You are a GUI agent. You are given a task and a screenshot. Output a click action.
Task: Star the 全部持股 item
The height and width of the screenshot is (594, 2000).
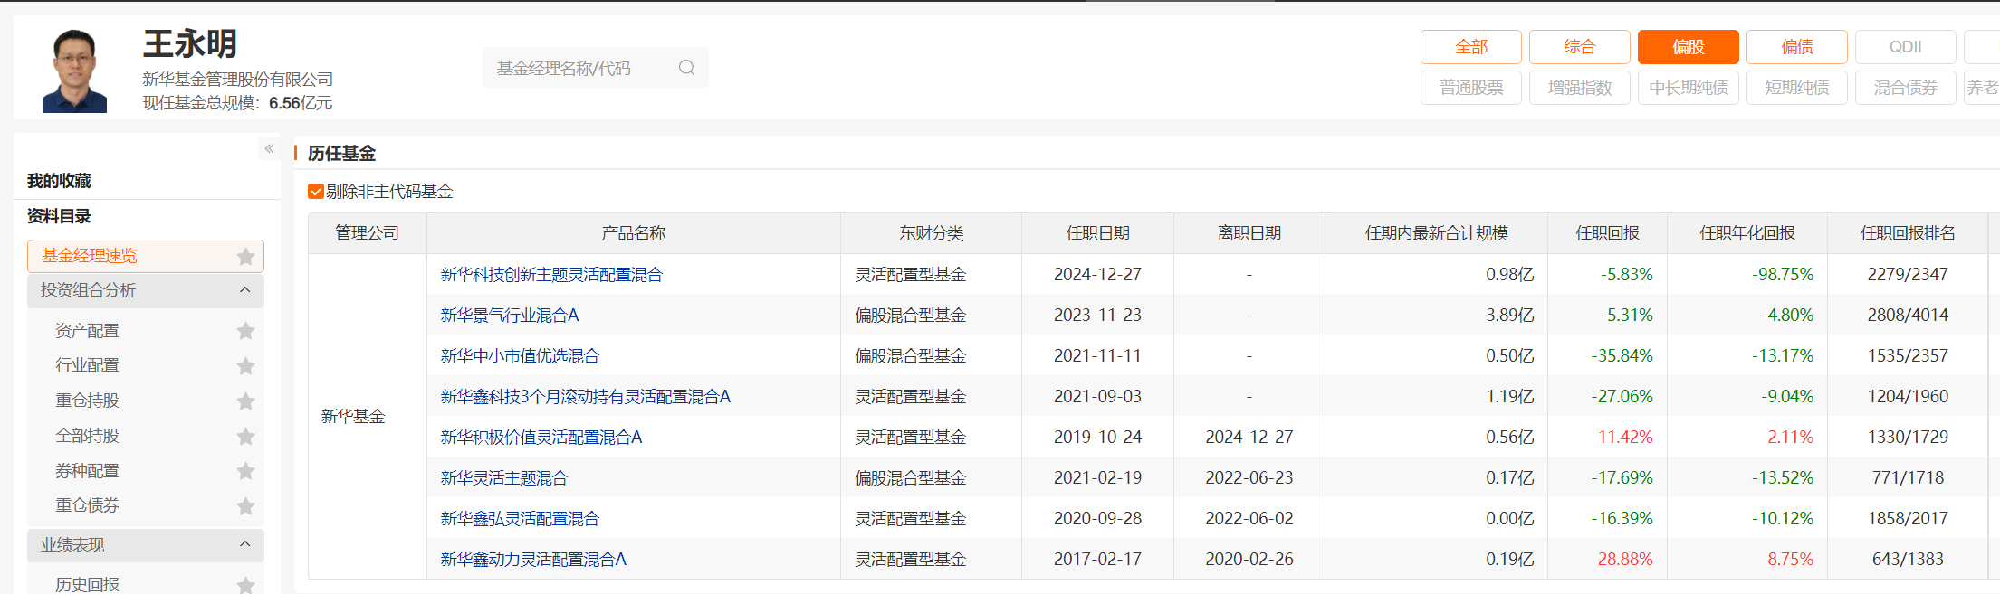(x=245, y=436)
